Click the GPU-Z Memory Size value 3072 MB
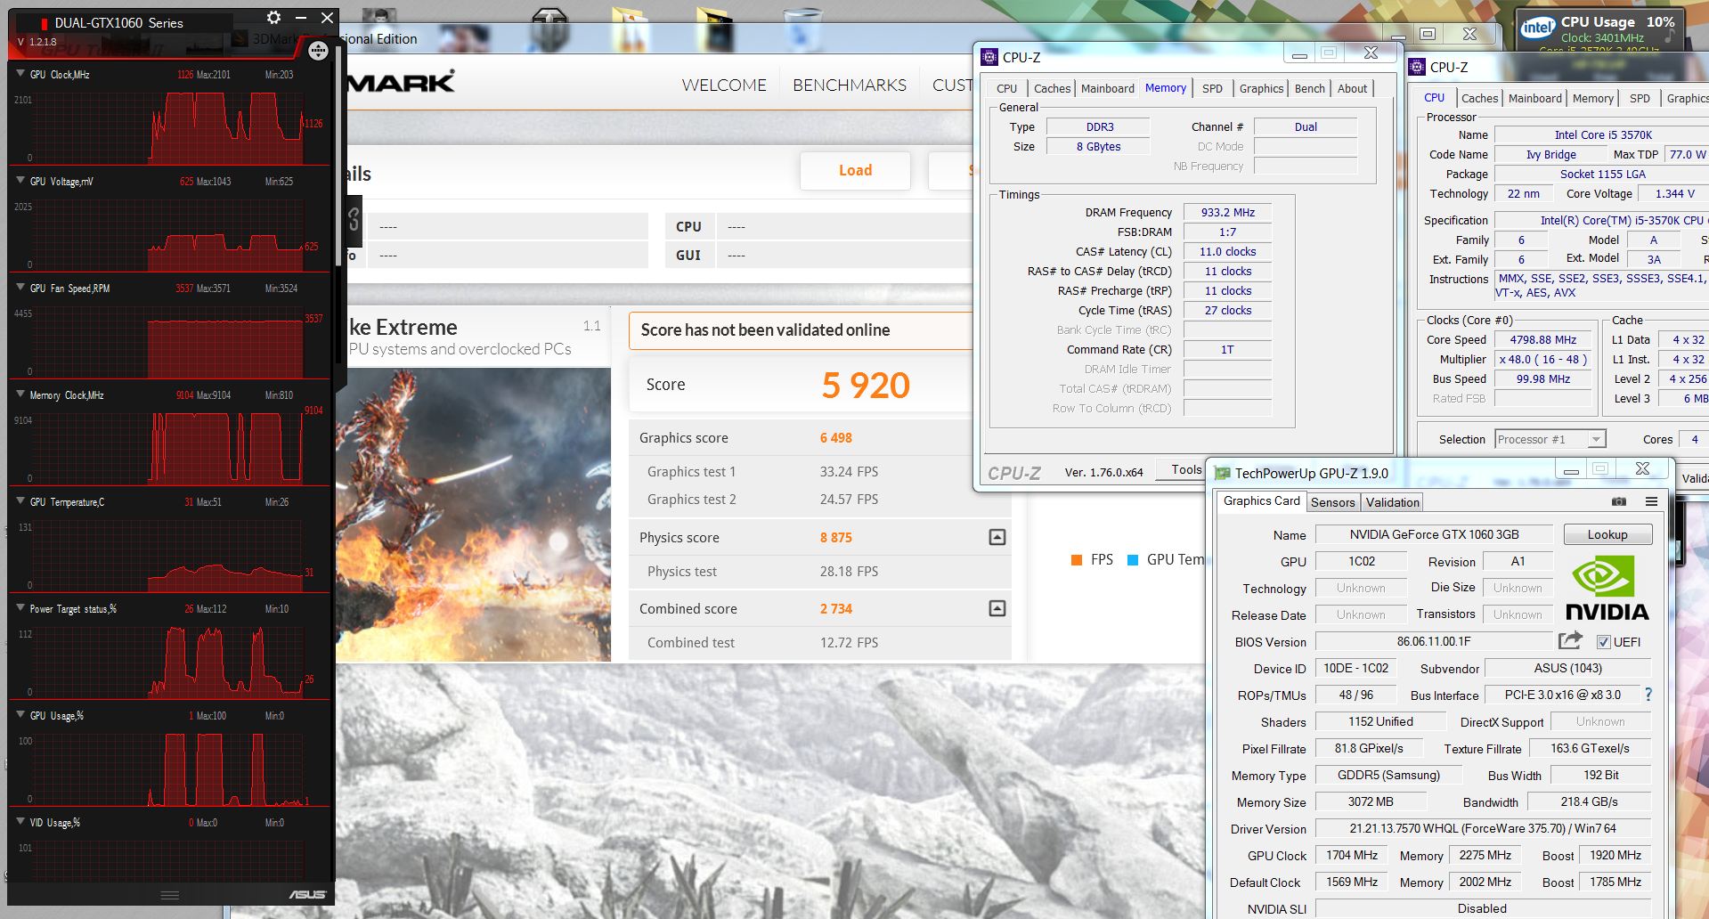This screenshot has height=919, width=1709. 1371,801
